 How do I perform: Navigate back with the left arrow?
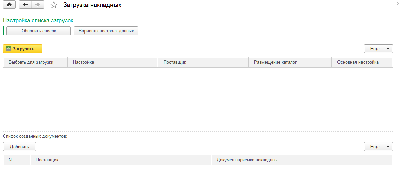coord(25,5)
